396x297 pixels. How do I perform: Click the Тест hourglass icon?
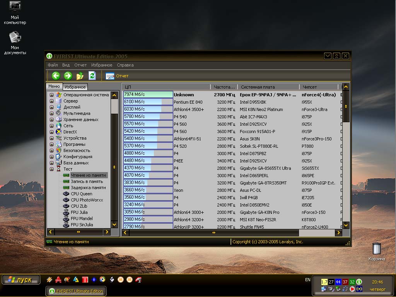(x=59, y=169)
